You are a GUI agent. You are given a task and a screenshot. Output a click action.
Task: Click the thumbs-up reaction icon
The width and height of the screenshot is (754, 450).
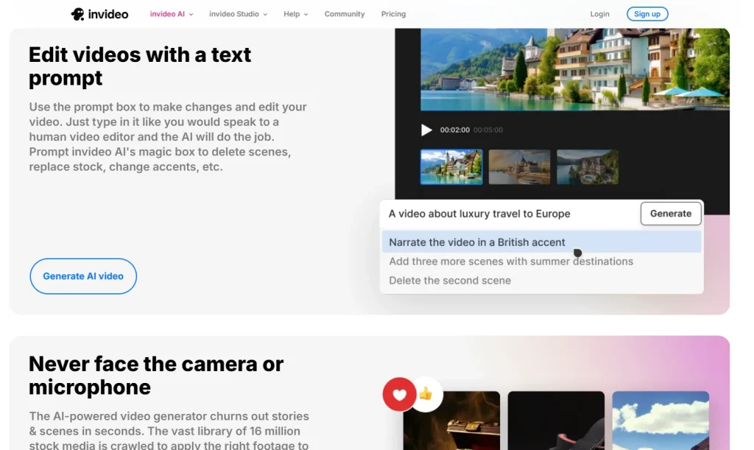(x=426, y=394)
